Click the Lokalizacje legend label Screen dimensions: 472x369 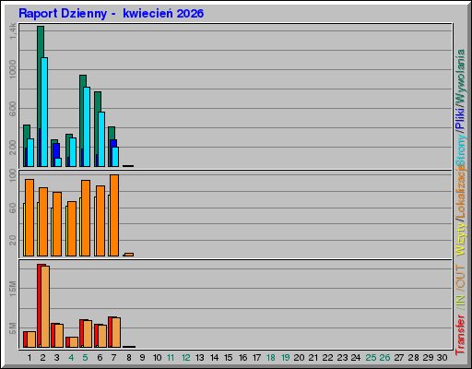pyautogui.click(x=460, y=191)
